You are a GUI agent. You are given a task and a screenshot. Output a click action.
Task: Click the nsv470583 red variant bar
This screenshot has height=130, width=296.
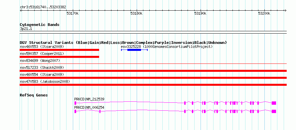[153, 85]
